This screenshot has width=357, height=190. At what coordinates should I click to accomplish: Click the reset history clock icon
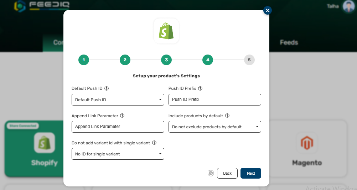[211, 173]
